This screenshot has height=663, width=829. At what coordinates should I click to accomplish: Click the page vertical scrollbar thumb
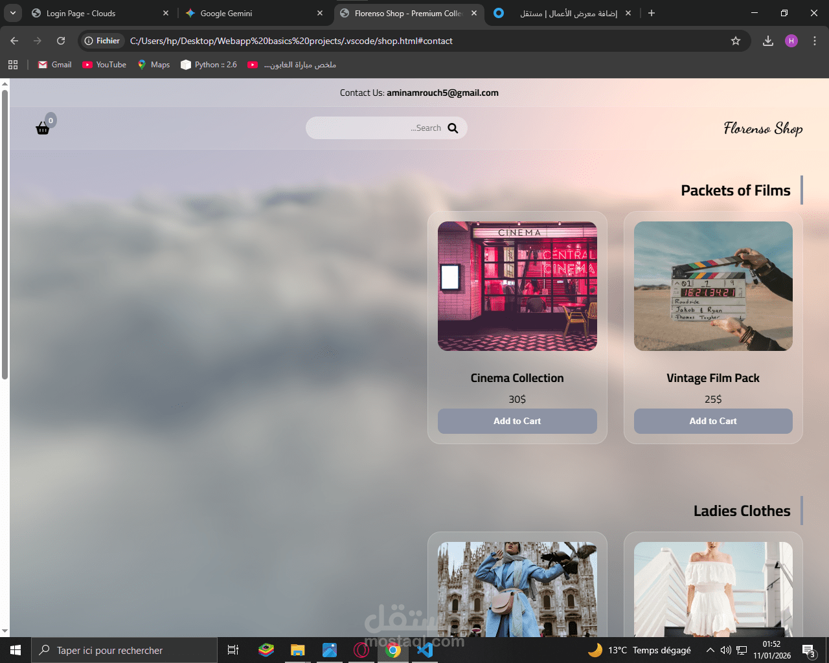click(5, 234)
